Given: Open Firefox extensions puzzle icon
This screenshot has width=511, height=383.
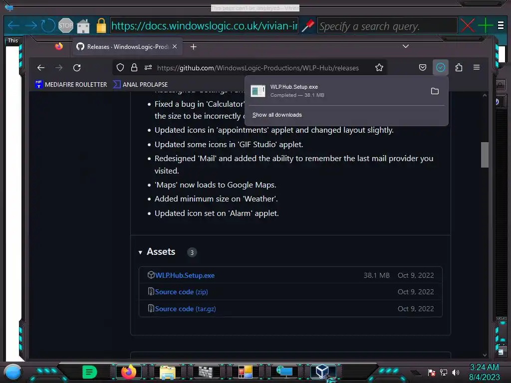Looking at the screenshot, I should click(x=459, y=67).
